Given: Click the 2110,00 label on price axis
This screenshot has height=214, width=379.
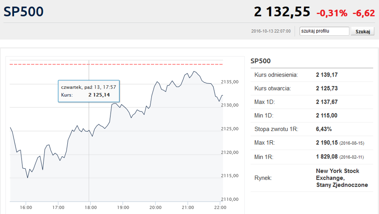Looking at the screenshot, I should click(230, 199).
